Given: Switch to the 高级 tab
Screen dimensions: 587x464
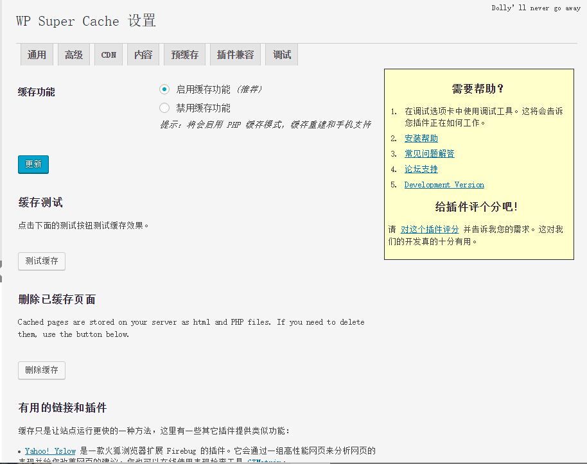Looking at the screenshot, I should (74, 55).
